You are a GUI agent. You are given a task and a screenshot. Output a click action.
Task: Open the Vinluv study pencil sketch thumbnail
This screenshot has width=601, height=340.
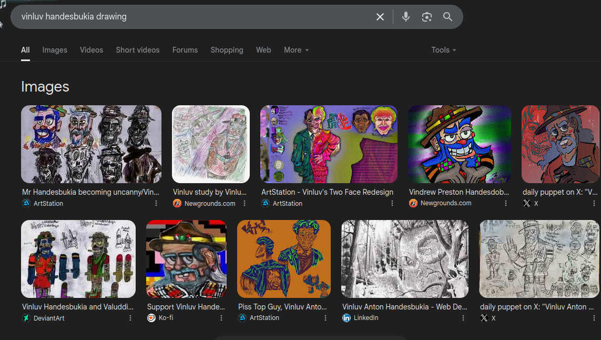tap(211, 144)
